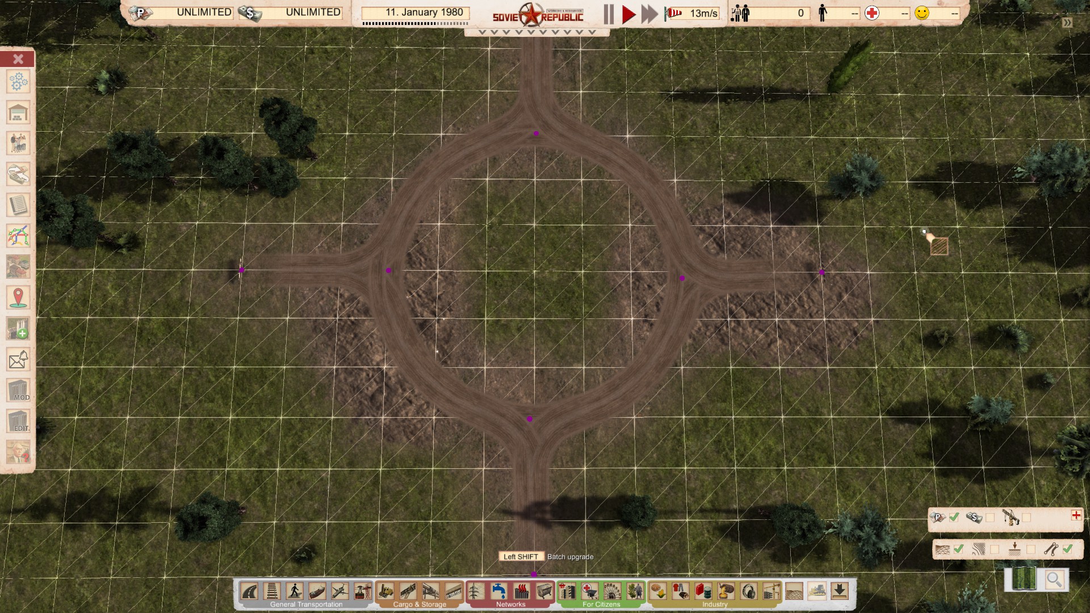Viewport: 1090px width, 613px height.
Task: Click the forklift cargo storage icon
Action: pos(385,591)
